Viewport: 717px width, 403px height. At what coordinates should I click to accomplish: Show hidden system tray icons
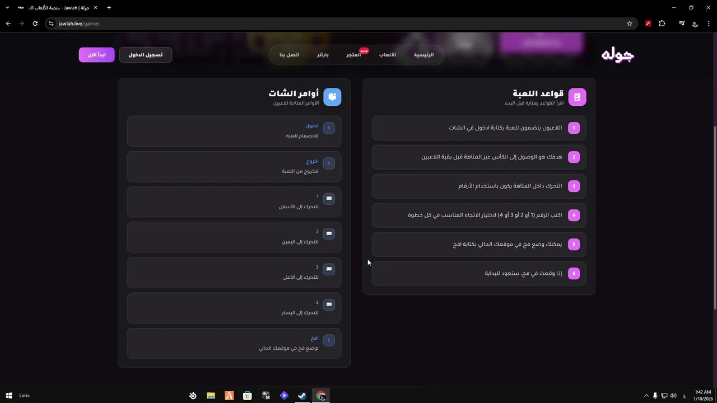646,396
